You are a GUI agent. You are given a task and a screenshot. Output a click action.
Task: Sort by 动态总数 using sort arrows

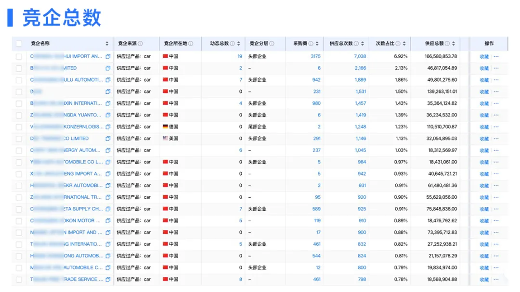click(x=238, y=44)
